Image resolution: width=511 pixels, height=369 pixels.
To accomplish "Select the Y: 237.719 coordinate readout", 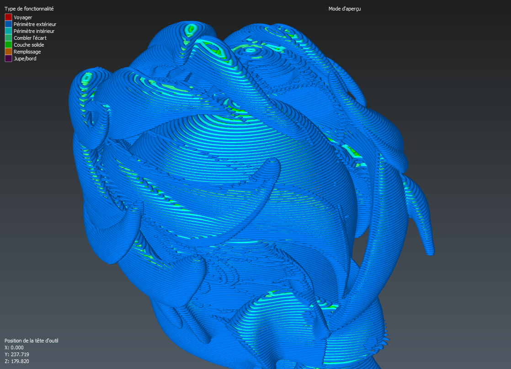I will tap(17, 354).
